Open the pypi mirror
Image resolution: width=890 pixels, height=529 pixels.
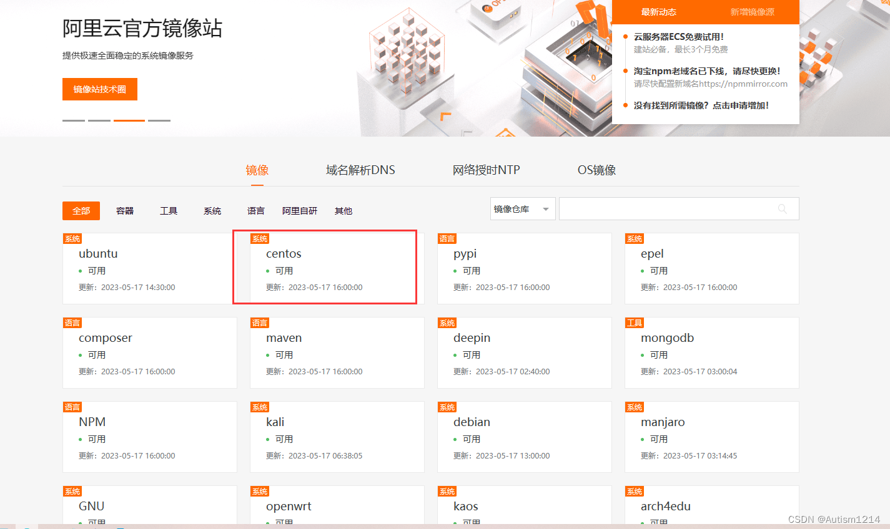(x=465, y=254)
